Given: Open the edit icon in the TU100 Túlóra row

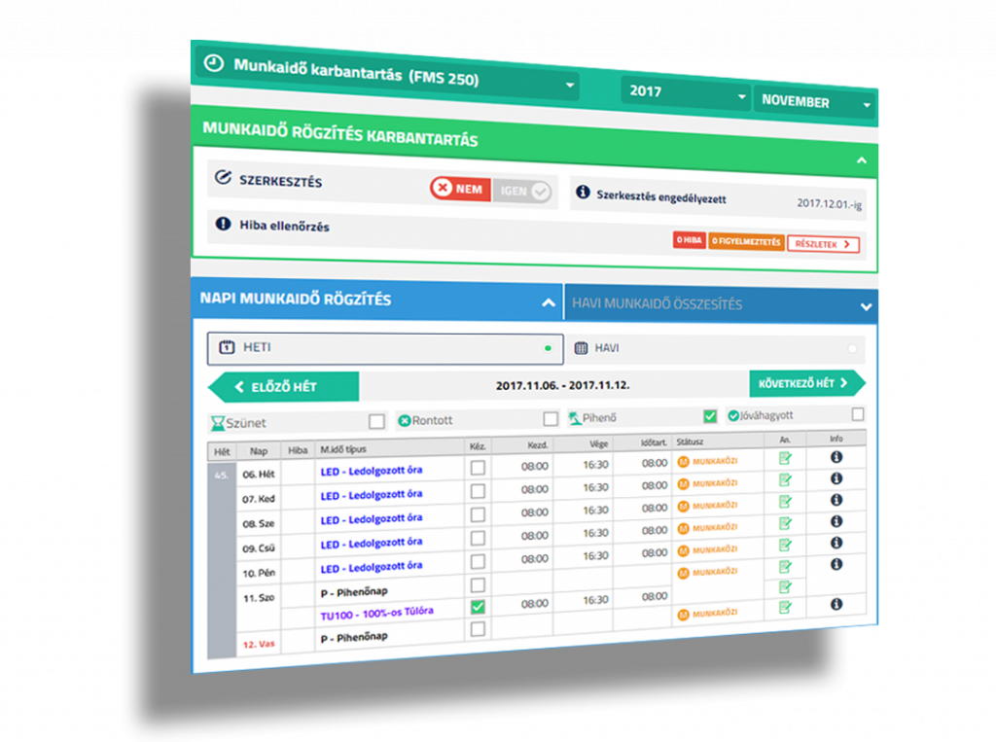Looking at the screenshot, I should pyautogui.click(x=785, y=608).
